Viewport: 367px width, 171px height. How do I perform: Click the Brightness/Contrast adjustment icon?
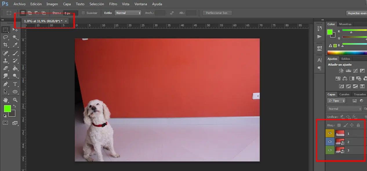click(x=341, y=71)
